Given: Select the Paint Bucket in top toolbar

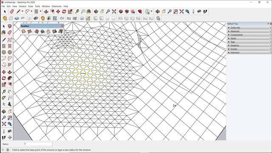Looking at the screenshot, I should pos(89,11).
